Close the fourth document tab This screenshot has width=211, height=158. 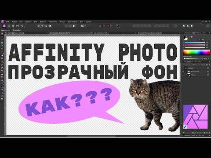click(x=180, y=33)
